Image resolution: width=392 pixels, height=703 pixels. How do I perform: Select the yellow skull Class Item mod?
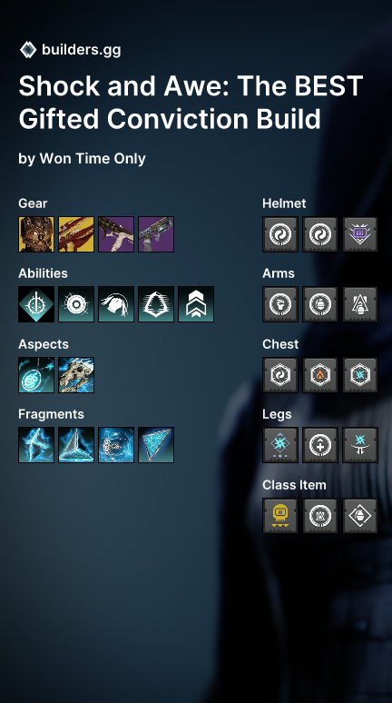click(280, 516)
